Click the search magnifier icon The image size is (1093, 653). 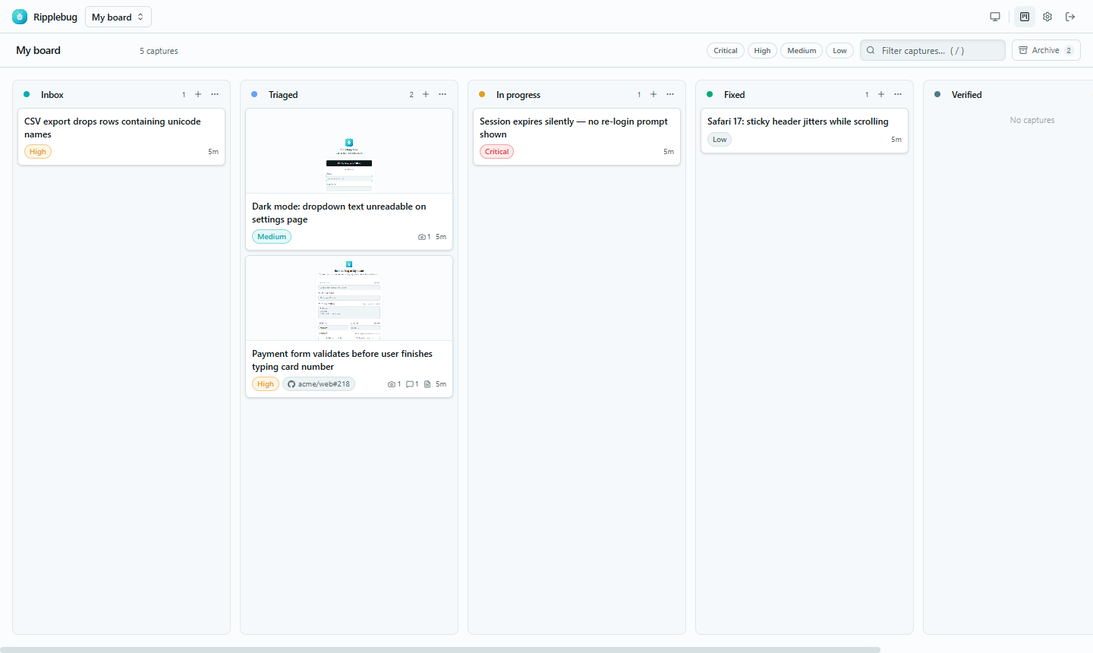point(871,50)
